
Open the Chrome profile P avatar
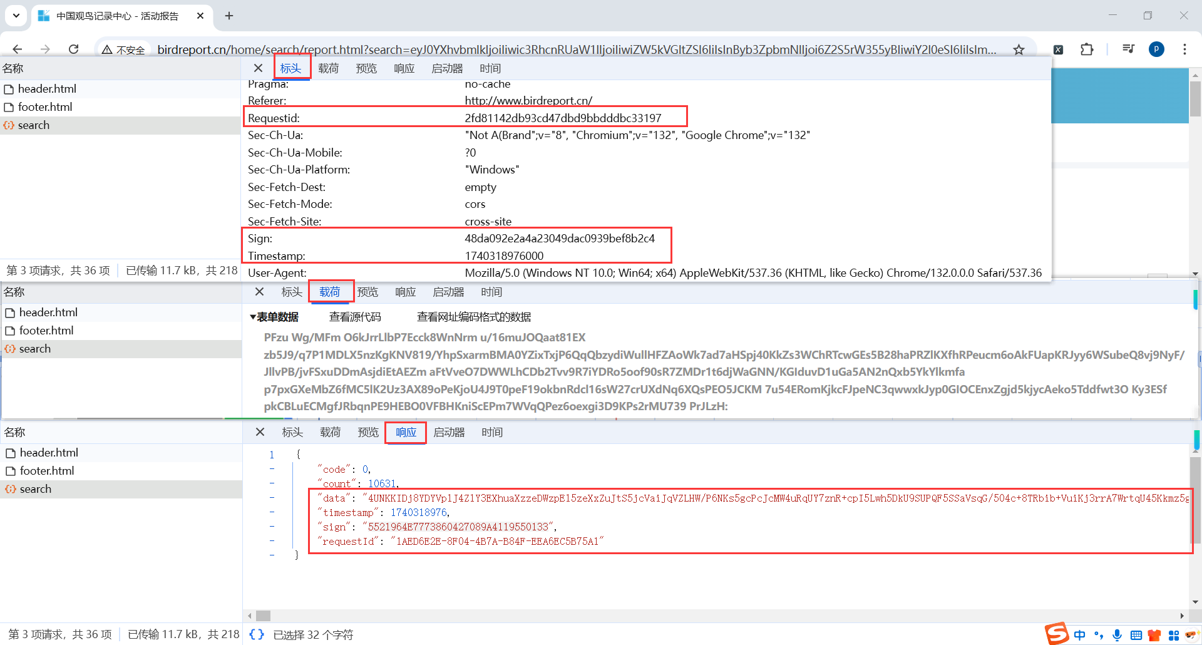click(x=1156, y=49)
